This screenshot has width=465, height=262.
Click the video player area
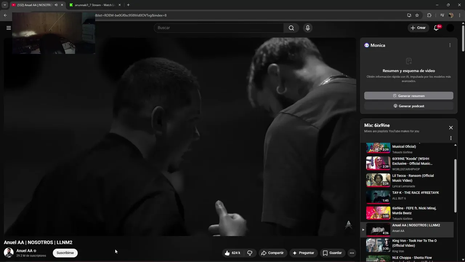180,137
